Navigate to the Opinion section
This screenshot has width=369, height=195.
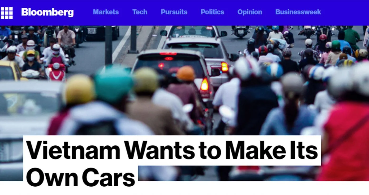pyautogui.click(x=250, y=12)
